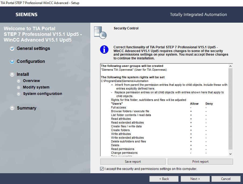
Task: Print the security report
Action: click(x=200, y=162)
